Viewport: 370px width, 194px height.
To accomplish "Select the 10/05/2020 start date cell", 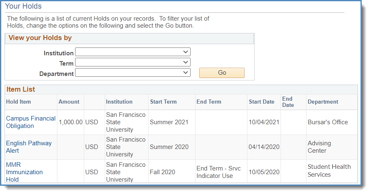I will pyautogui.click(x=264, y=172).
